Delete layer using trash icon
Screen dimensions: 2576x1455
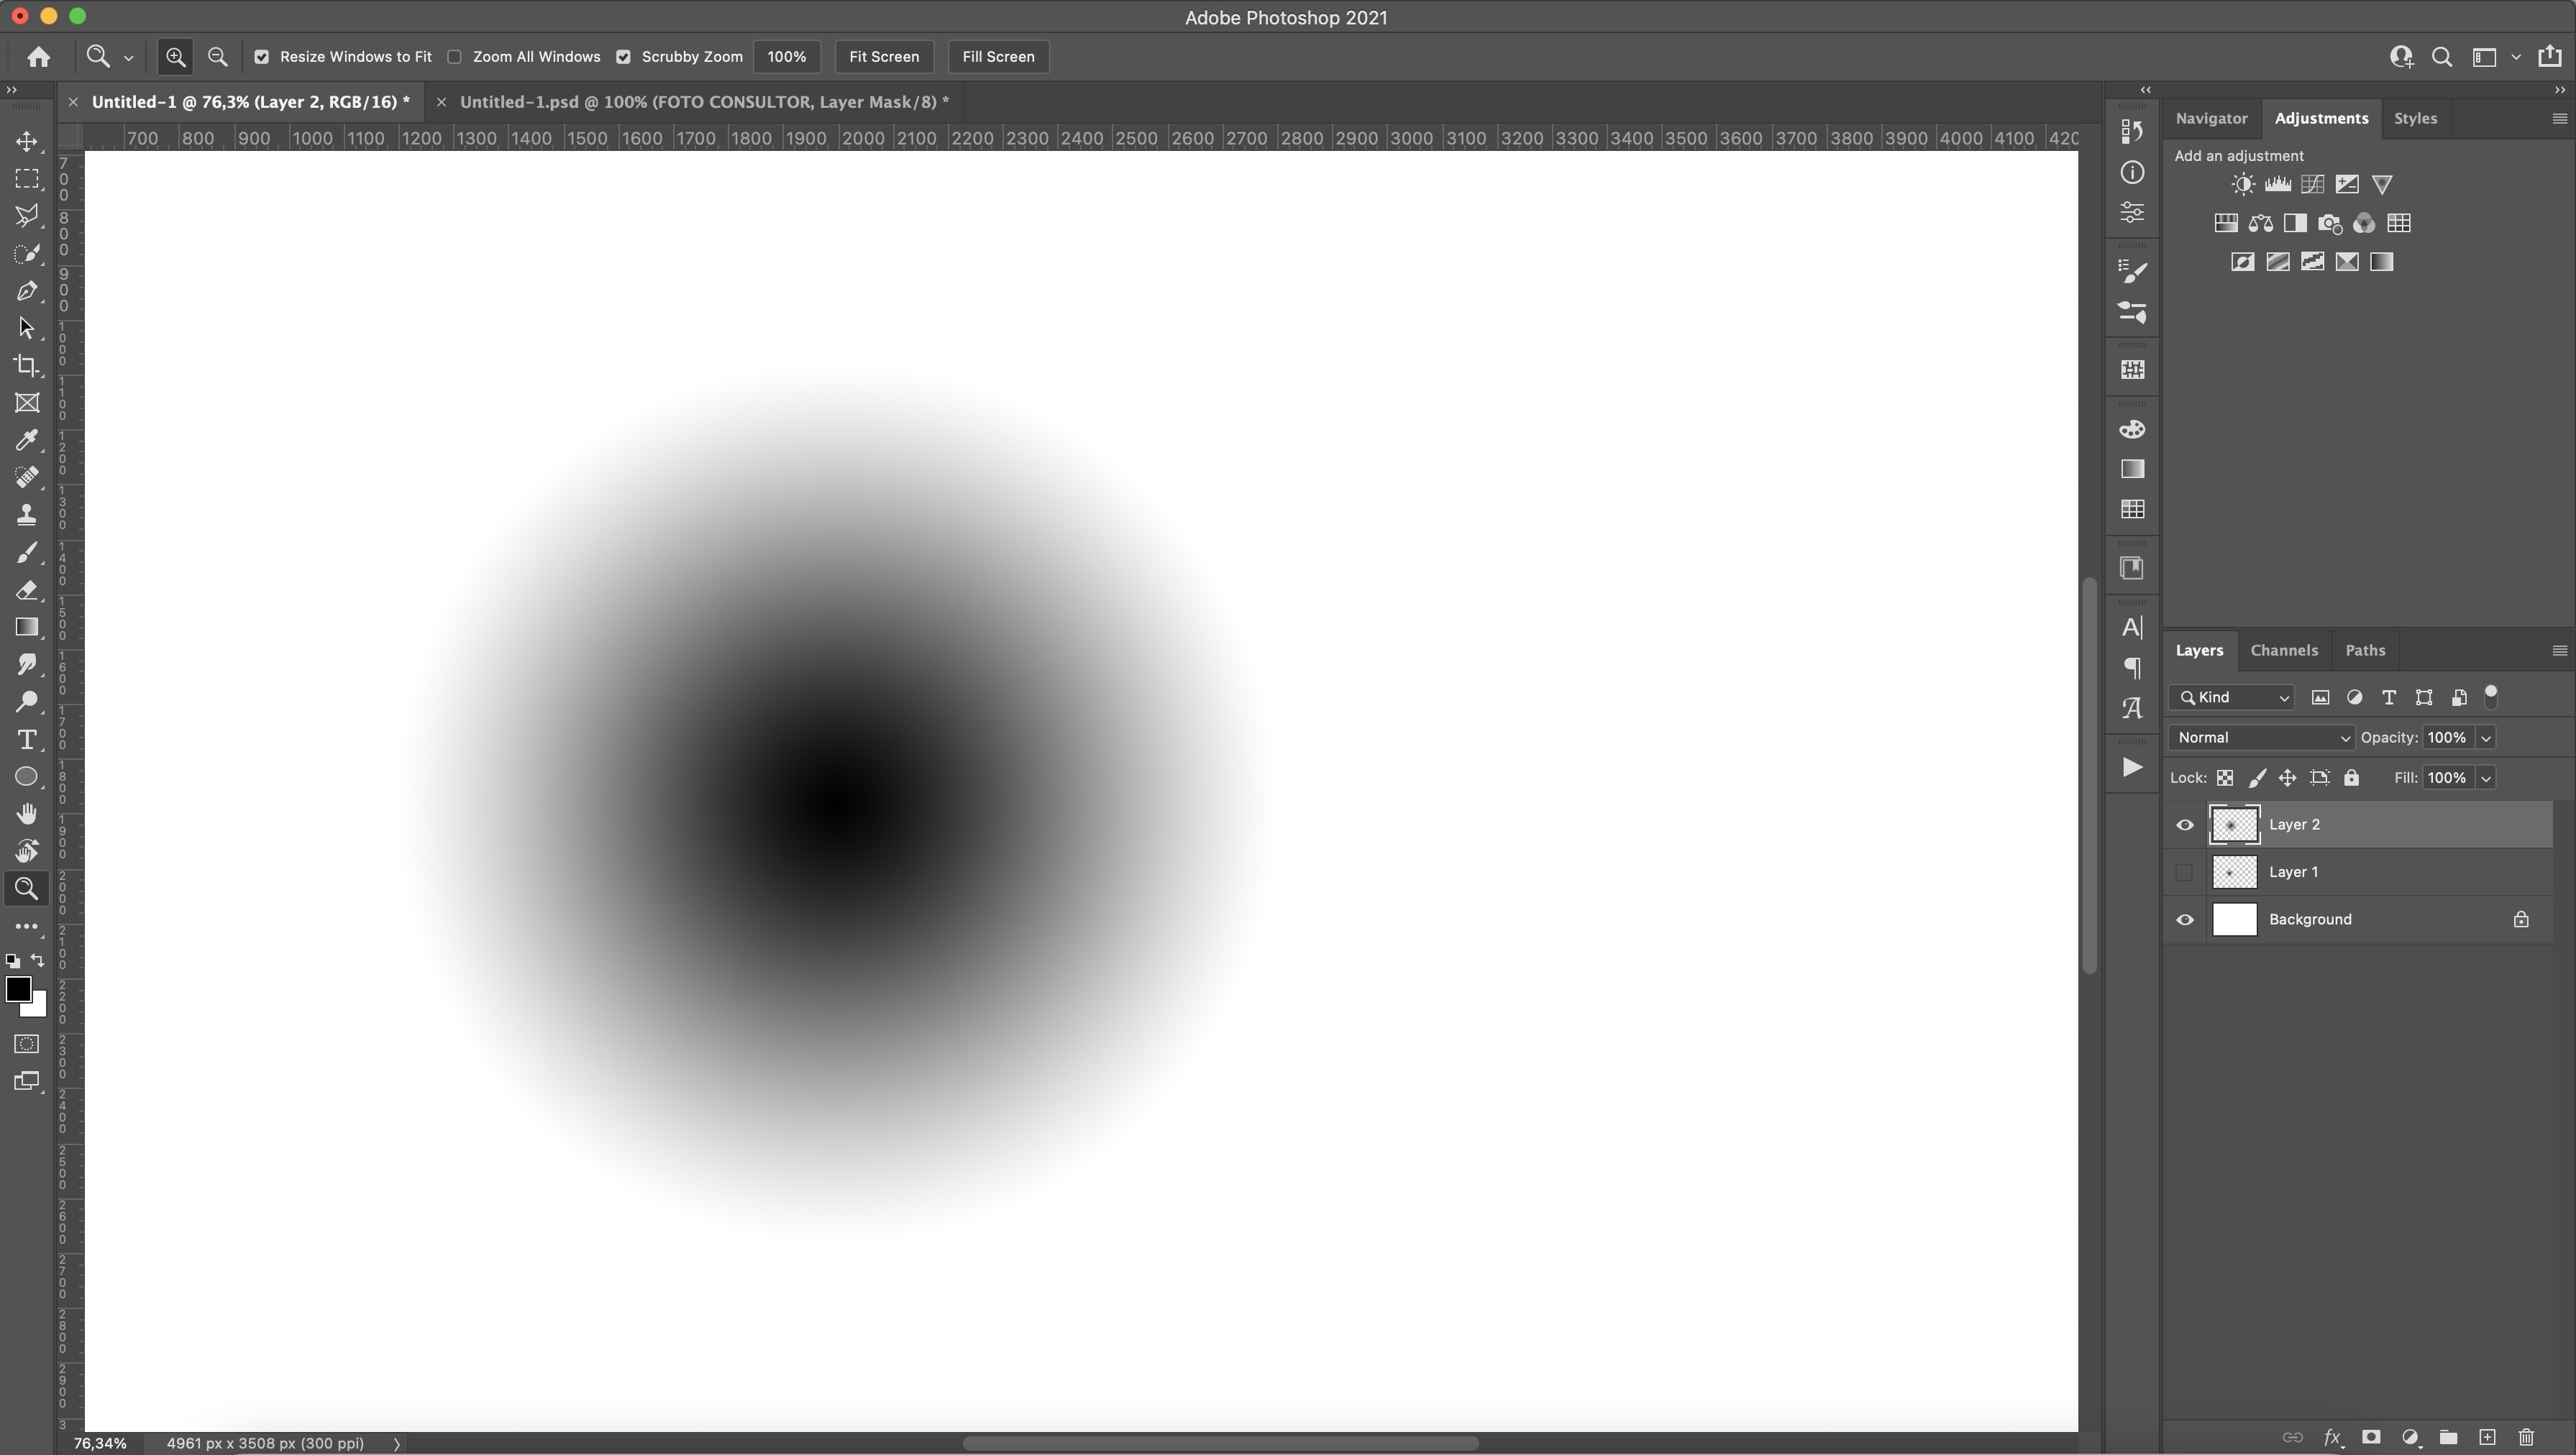(2526, 1437)
